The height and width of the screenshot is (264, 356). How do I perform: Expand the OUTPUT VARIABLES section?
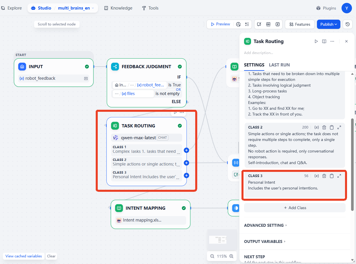pyautogui.click(x=265, y=241)
